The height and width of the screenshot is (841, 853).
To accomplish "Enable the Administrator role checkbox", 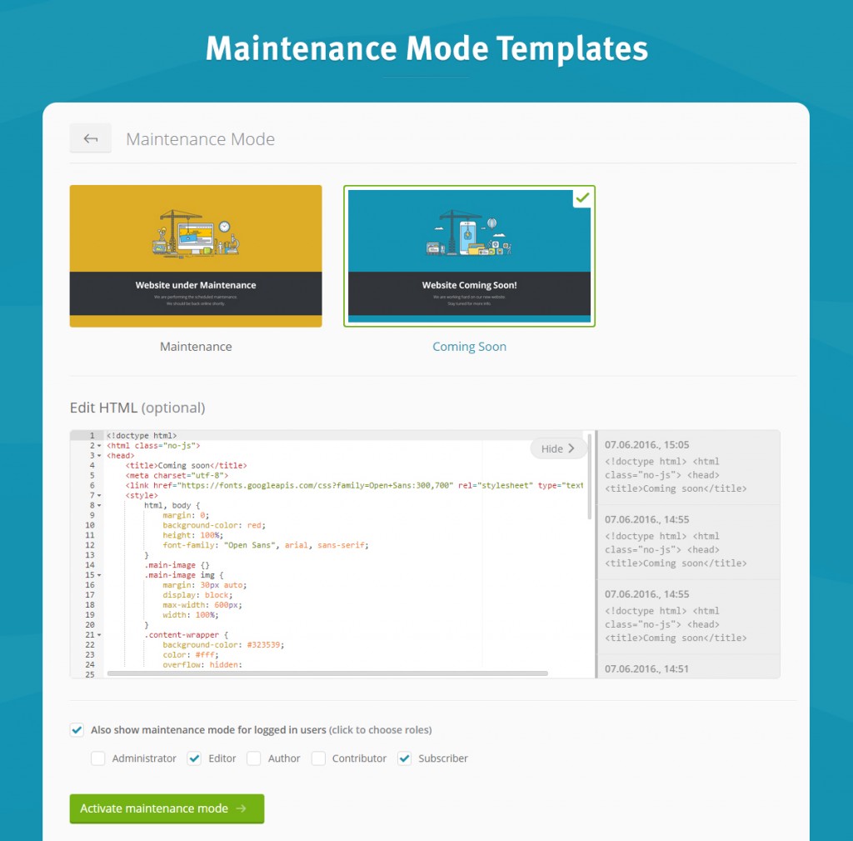I will tap(98, 758).
